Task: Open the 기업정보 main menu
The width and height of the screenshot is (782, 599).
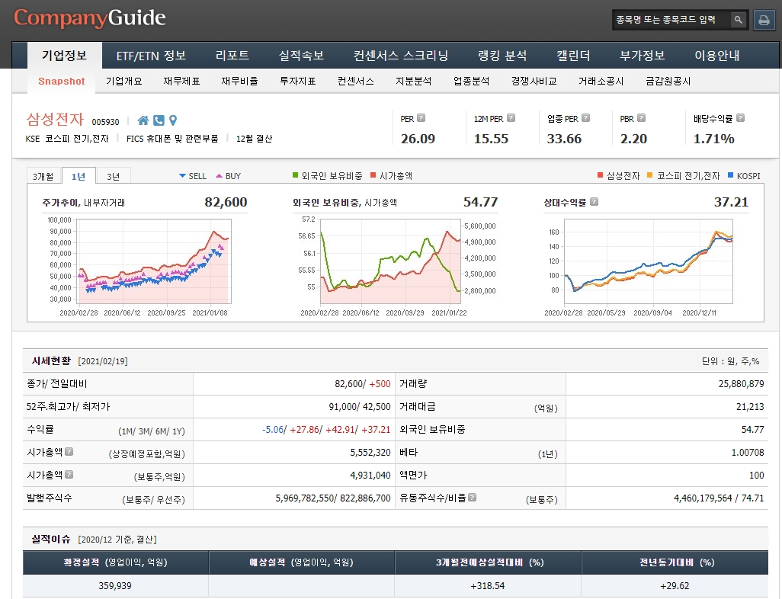Action: click(64, 56)
